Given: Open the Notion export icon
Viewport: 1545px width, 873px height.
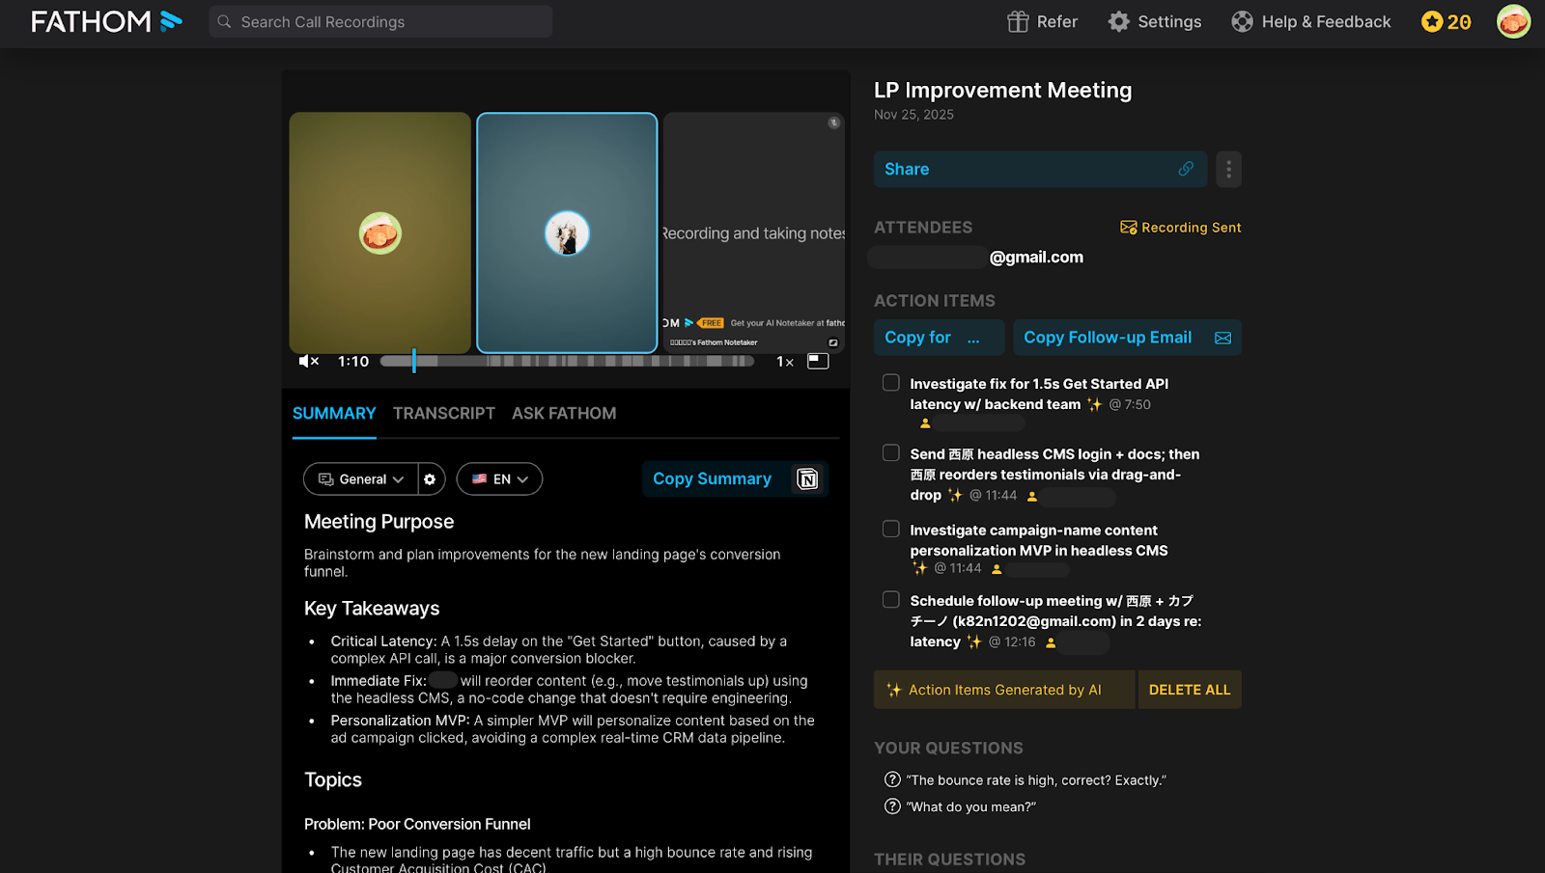Looking at the screenshot, I should click(x=807, y=479).
